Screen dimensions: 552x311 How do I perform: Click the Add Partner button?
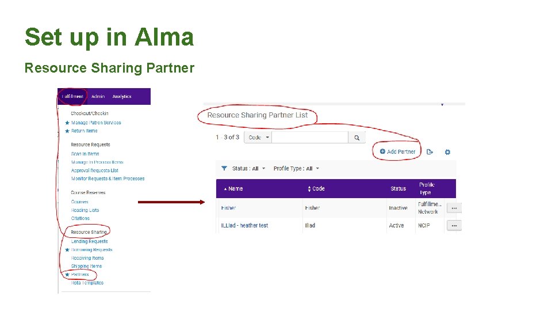[397, 151]
